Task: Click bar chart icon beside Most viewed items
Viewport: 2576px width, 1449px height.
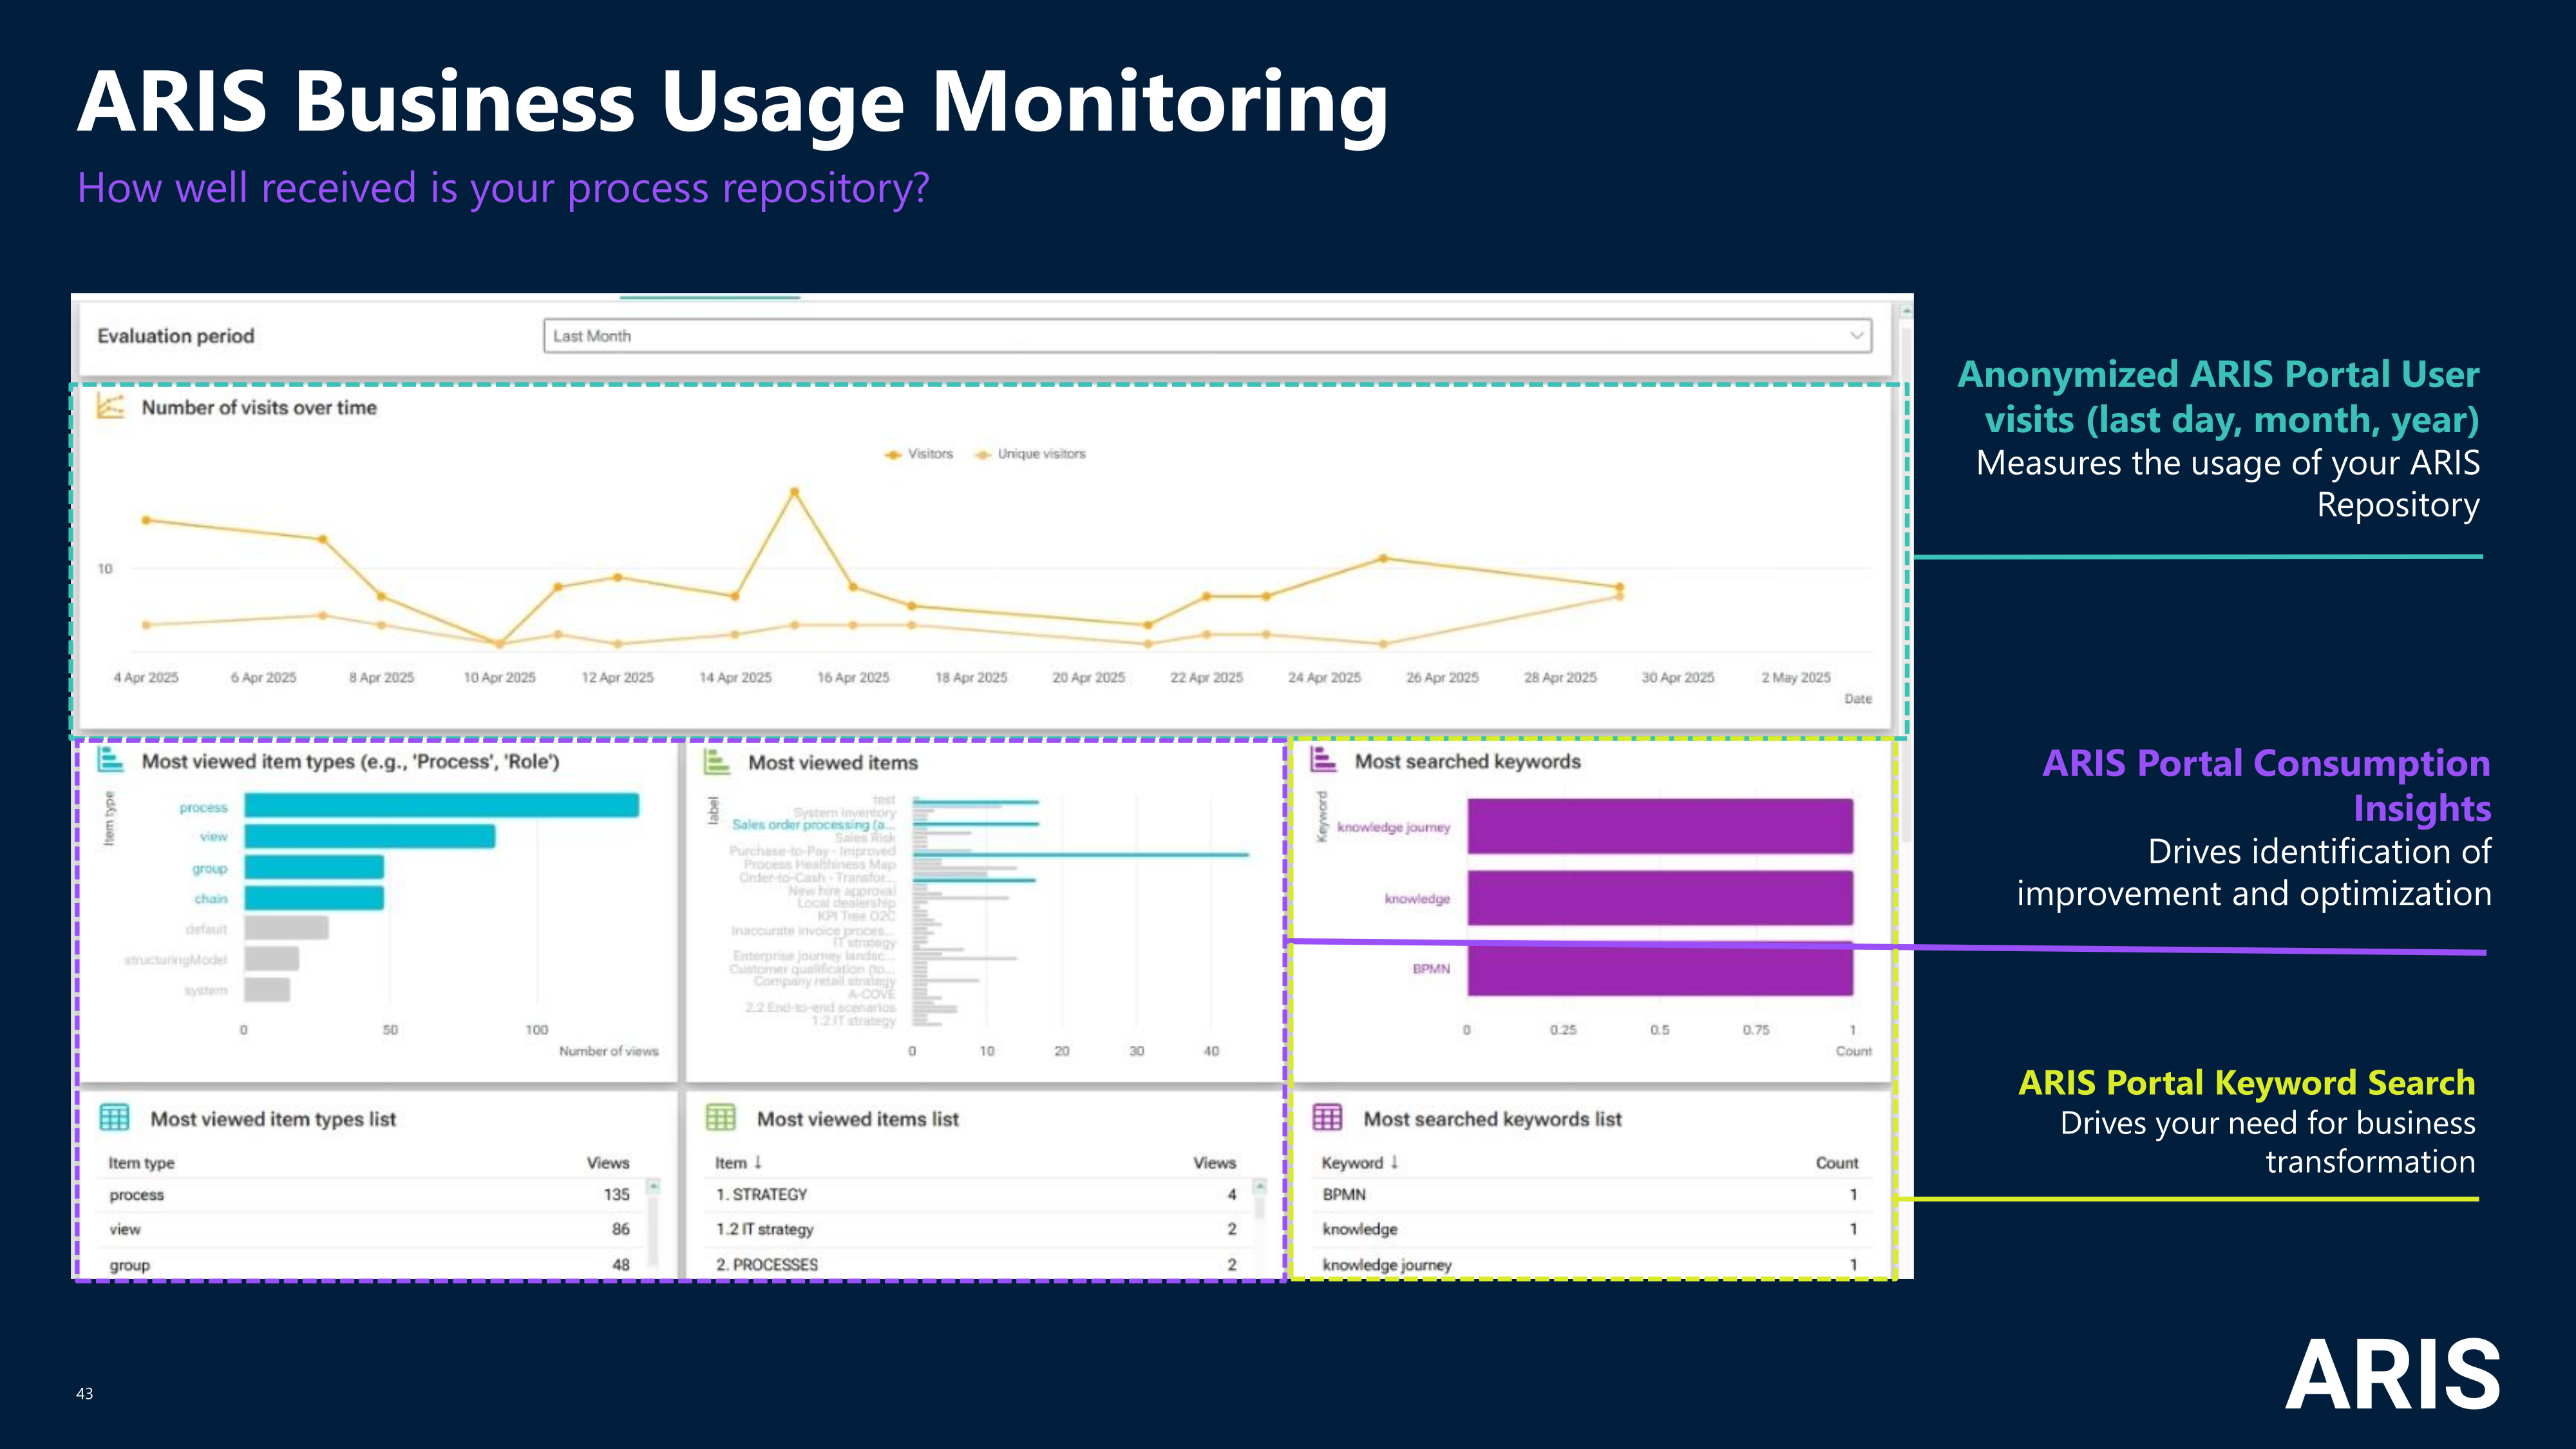Action: coord(717,762)
